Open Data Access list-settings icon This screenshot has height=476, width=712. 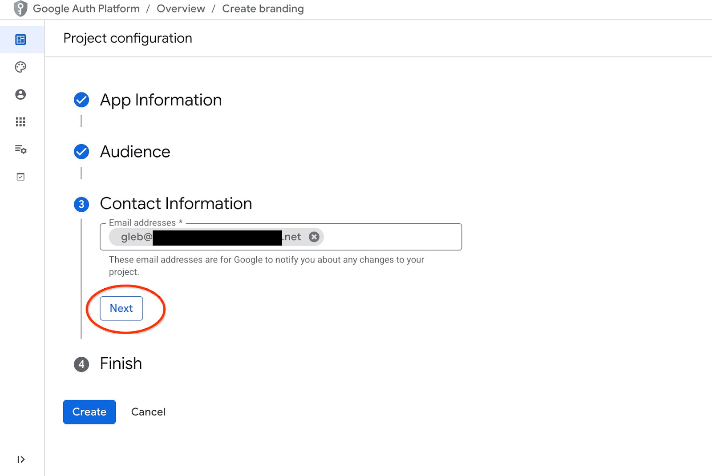[x=20, y=149]
